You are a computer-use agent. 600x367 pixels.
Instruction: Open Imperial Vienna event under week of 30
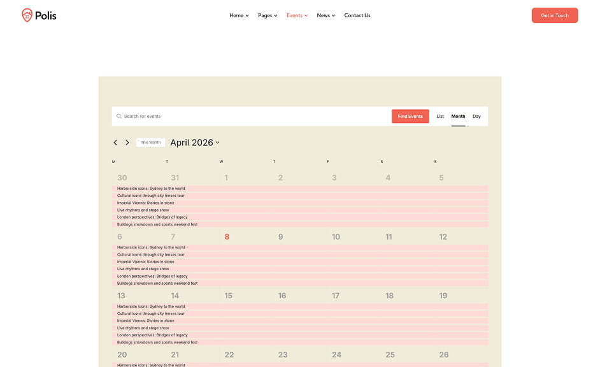[x=300, y=203]
